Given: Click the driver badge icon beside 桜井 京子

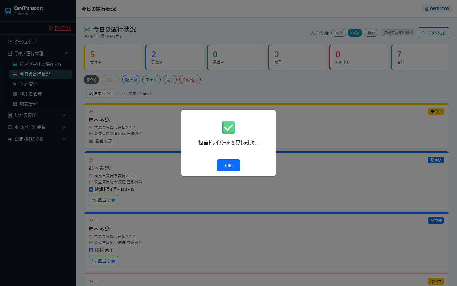Looking at the screenshot, I should (x=91, y=250).
